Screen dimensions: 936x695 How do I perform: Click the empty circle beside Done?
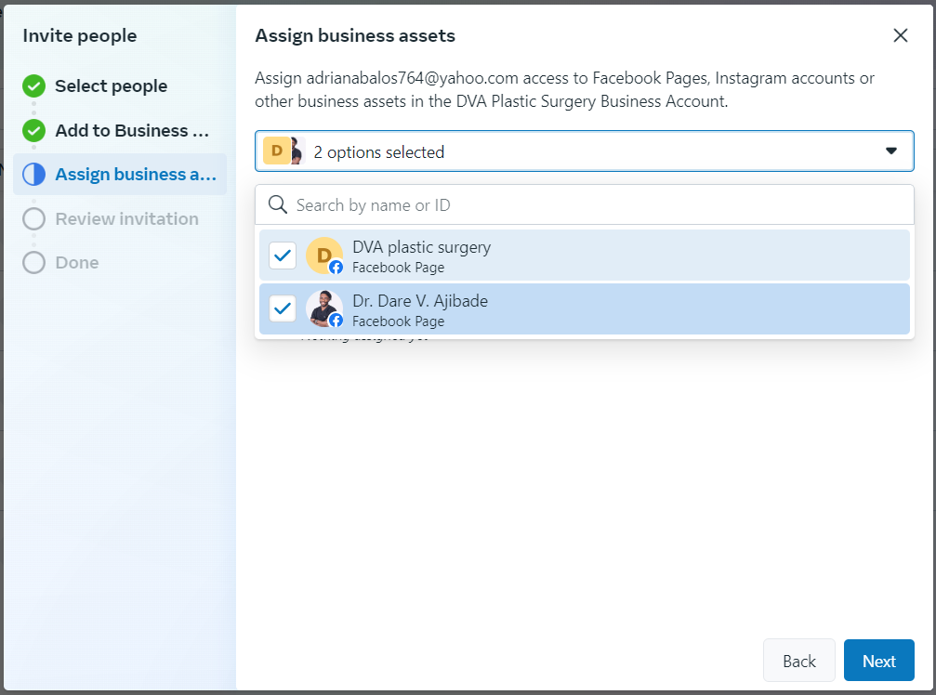point(34,263)
